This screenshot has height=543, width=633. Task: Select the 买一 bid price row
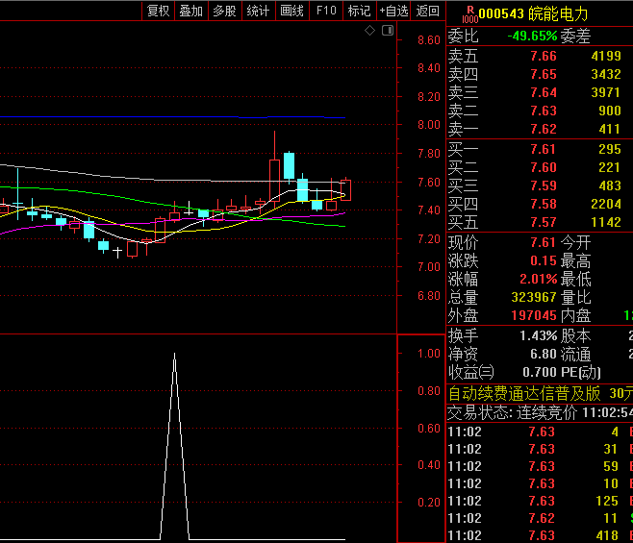pos(539,149)
